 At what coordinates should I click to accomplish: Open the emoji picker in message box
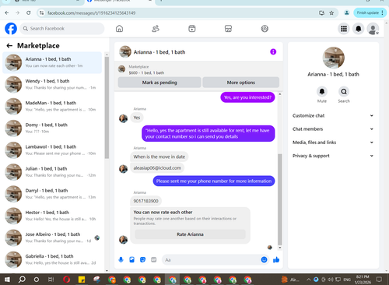(264, 259)
